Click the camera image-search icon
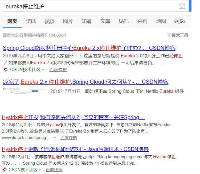The image size is (200, 174). [x=182, y=6]
